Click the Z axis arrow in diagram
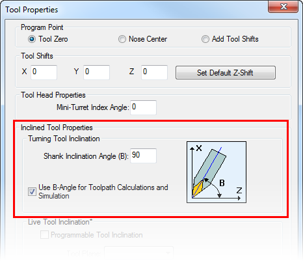The image size is (303, 261). click(239, 198)
